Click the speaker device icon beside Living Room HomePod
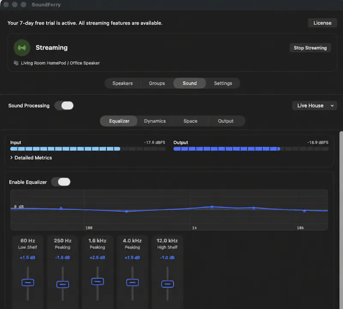Screen dimensions: 343x309 tap(16, 63)
